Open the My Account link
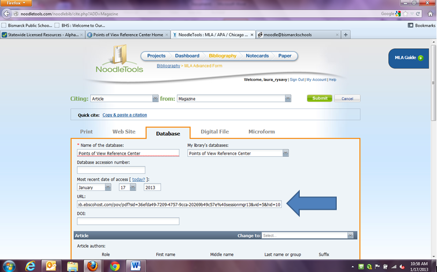Screen dimensions: 437x272 pos(316,79)
